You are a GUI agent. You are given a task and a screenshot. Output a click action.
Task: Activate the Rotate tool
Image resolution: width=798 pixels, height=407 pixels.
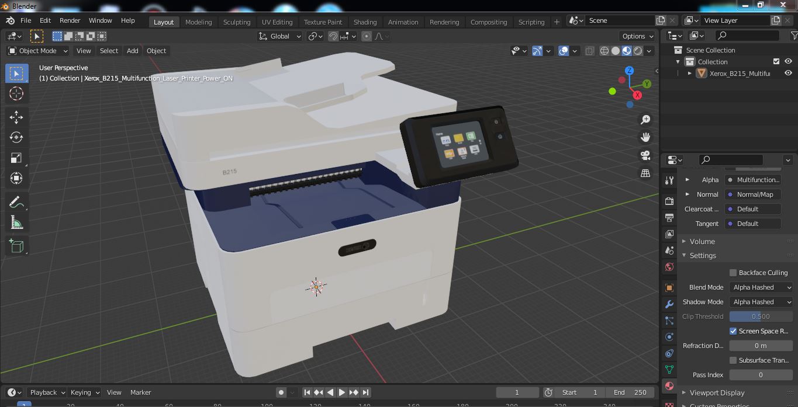[16, 137]
